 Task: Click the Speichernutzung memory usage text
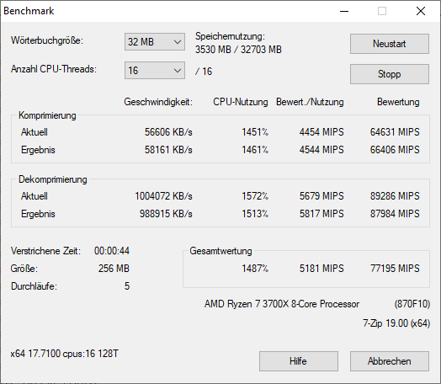point(238,43)
